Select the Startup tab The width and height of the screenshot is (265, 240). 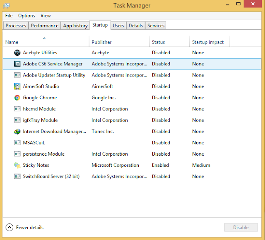(100, 25)
